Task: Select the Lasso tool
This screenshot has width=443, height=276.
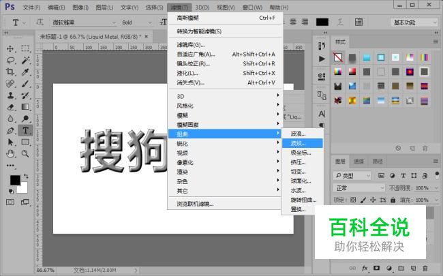Action: point(10,60)
